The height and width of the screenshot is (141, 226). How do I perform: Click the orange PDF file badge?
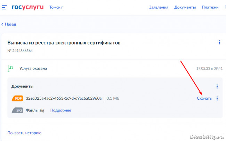[18, 98]
